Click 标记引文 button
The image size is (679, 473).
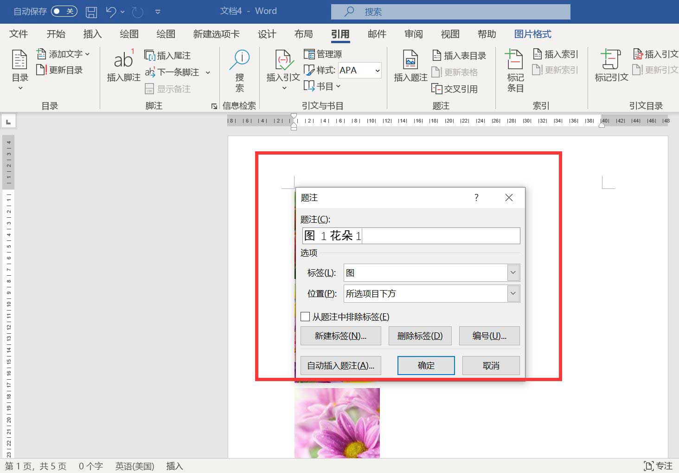click(x=611, y=66)
